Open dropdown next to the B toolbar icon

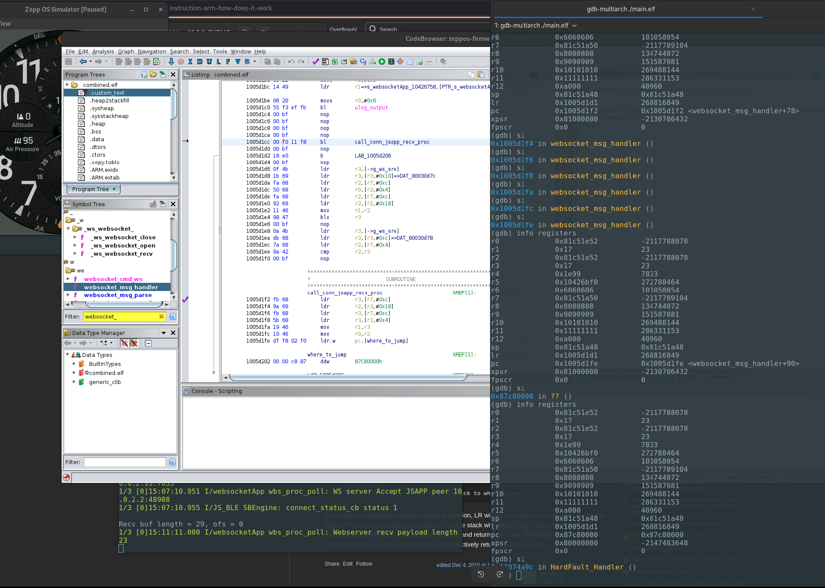coord(254,62)
